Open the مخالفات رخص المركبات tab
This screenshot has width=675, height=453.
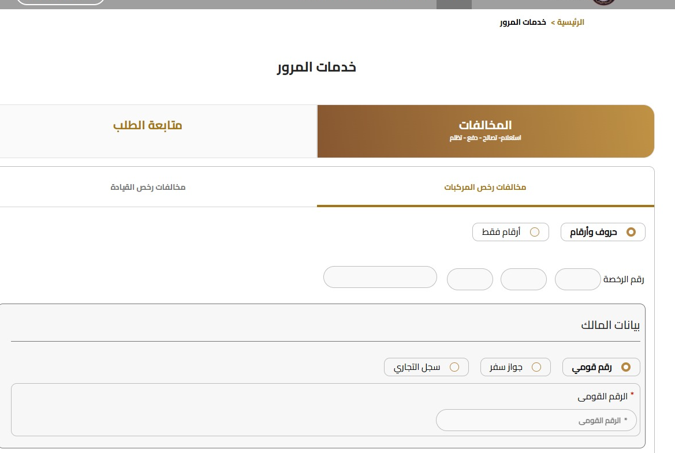pos(485,187)
